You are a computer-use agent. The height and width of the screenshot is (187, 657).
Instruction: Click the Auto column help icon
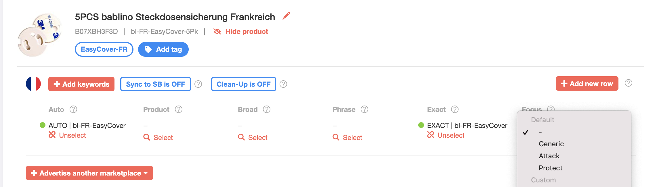coord(73,109)
